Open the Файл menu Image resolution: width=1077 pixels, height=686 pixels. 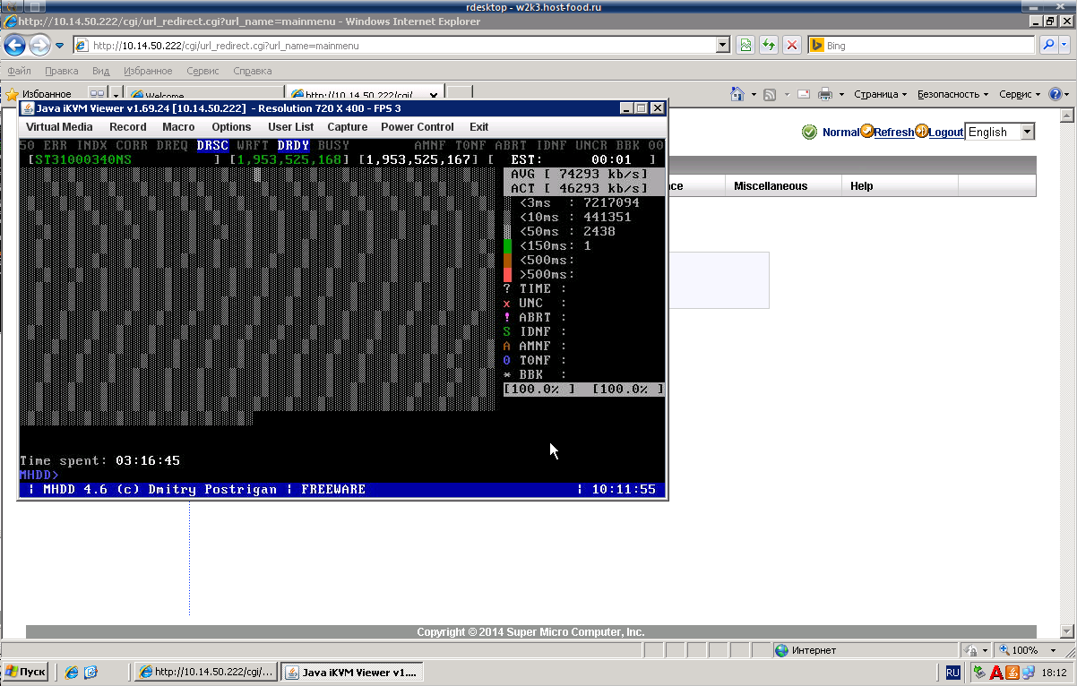click(x=20, y=71)
